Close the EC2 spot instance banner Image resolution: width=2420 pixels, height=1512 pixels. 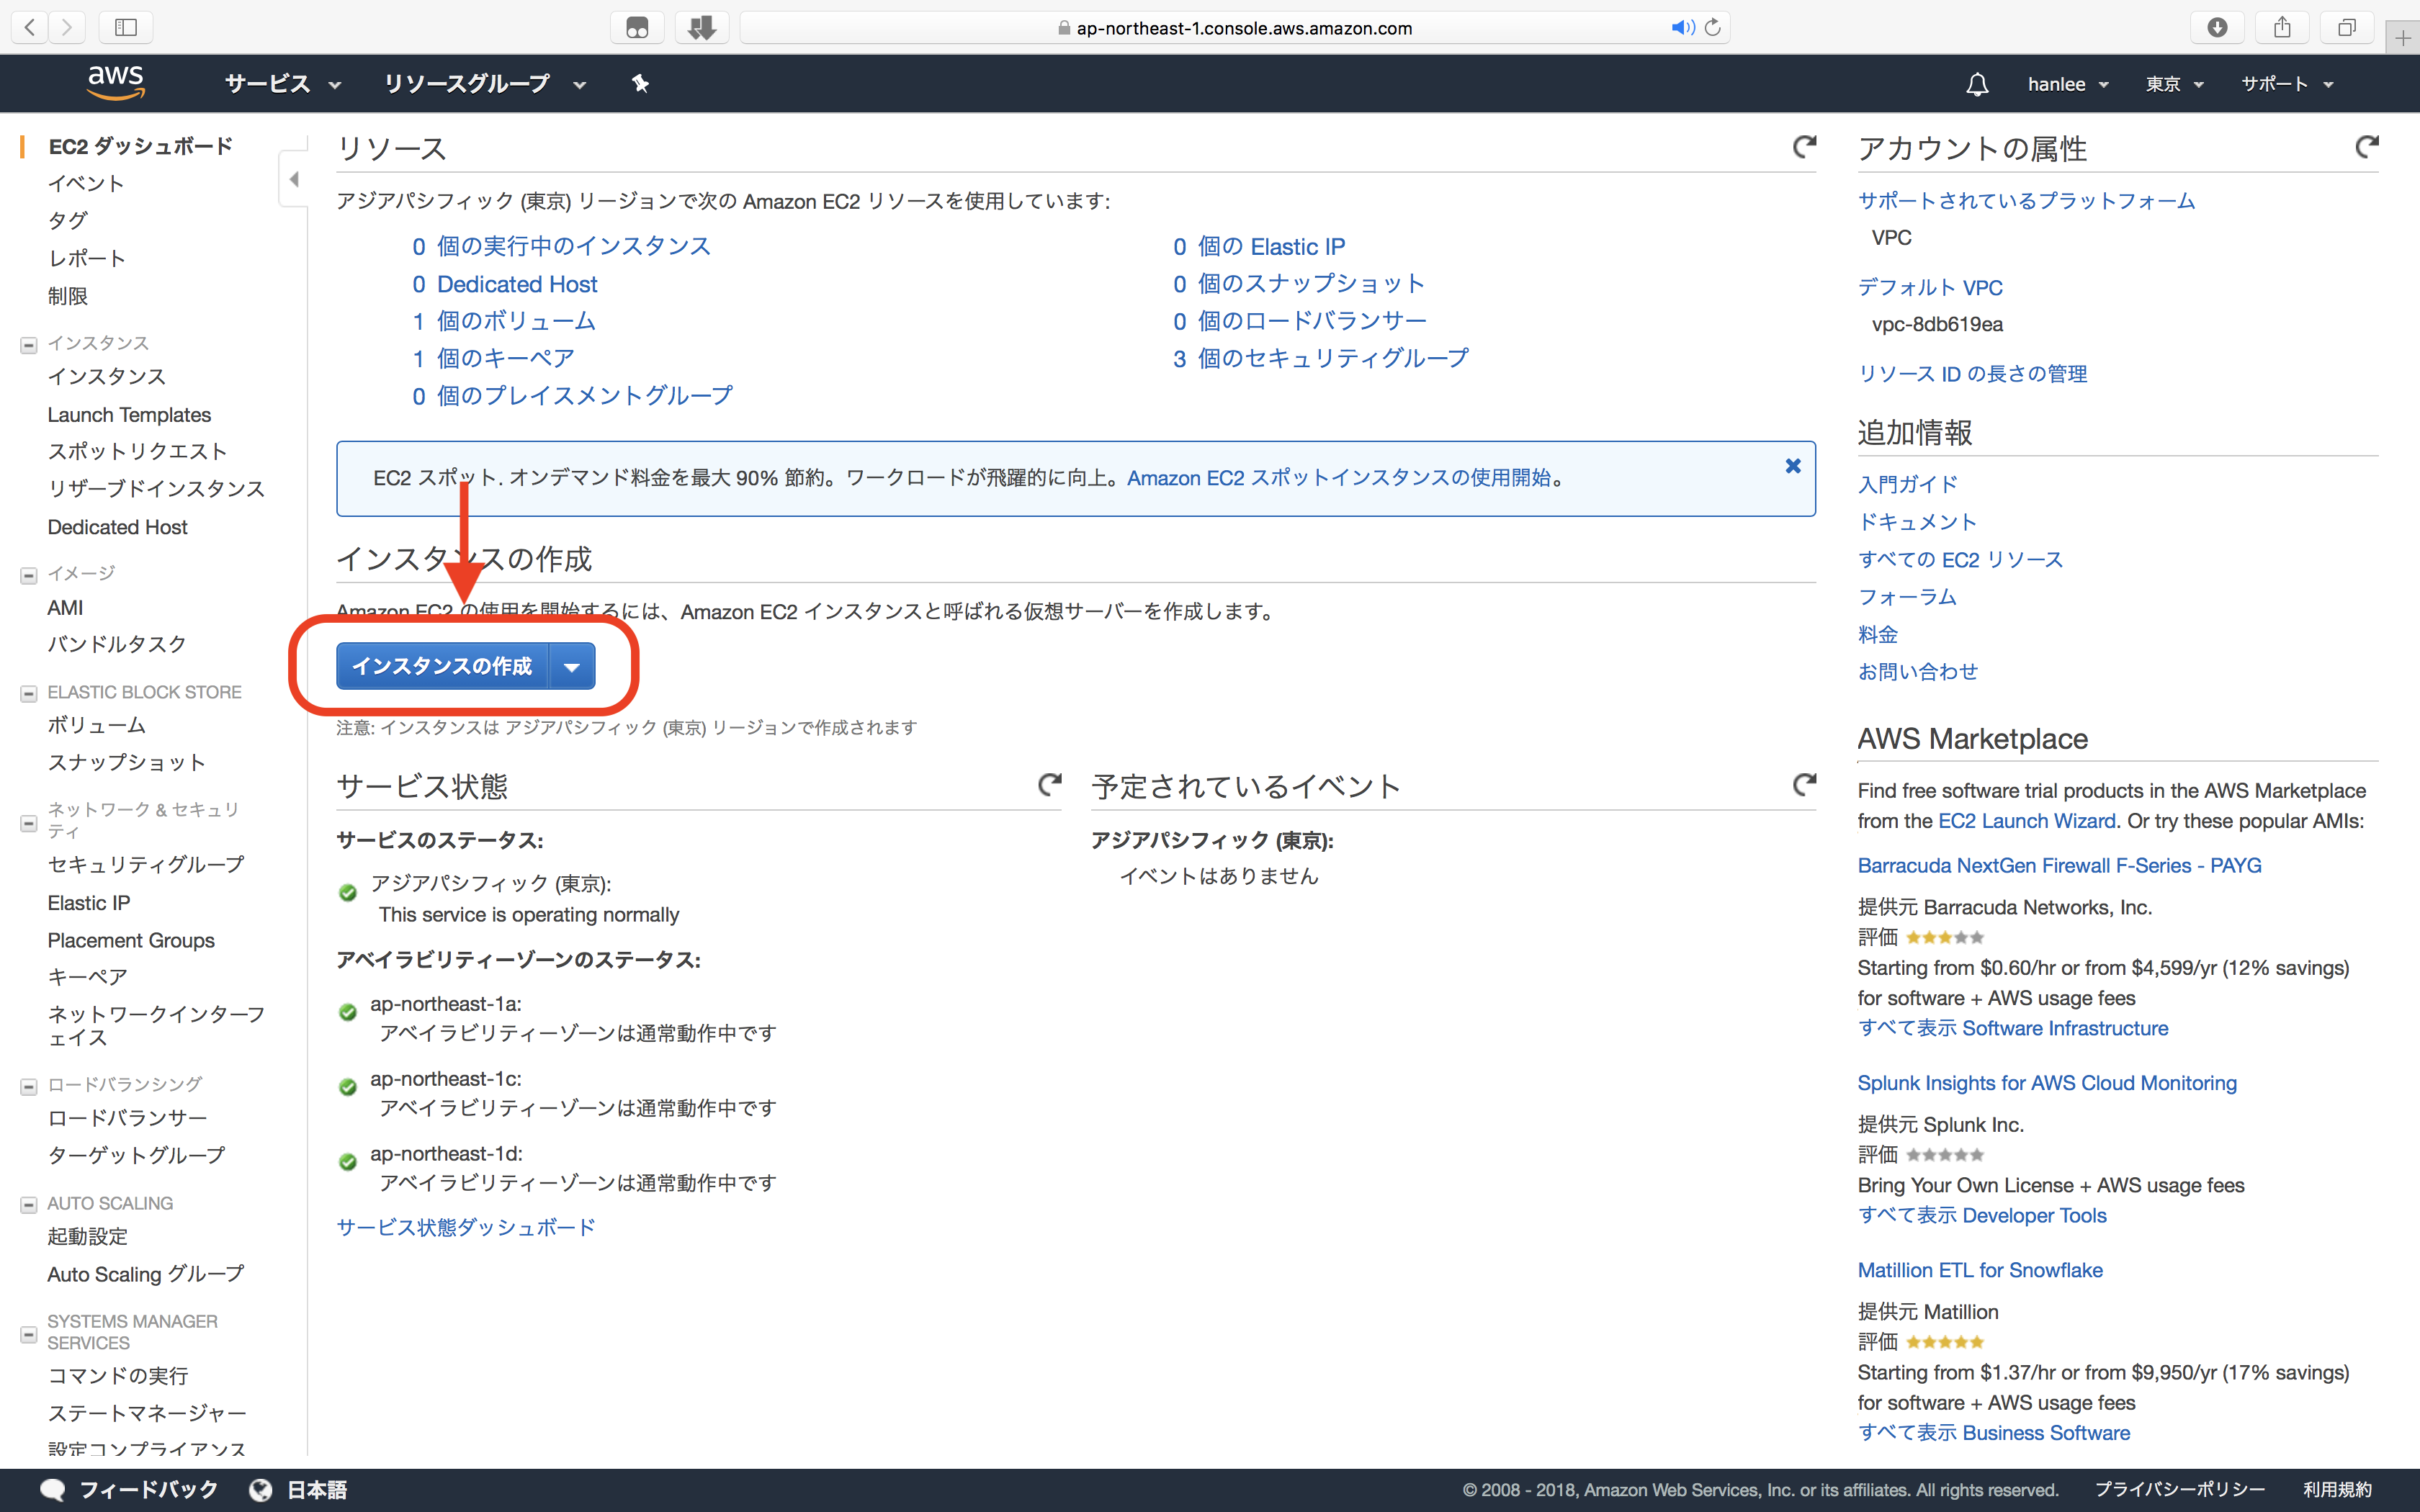(1793, 466)
